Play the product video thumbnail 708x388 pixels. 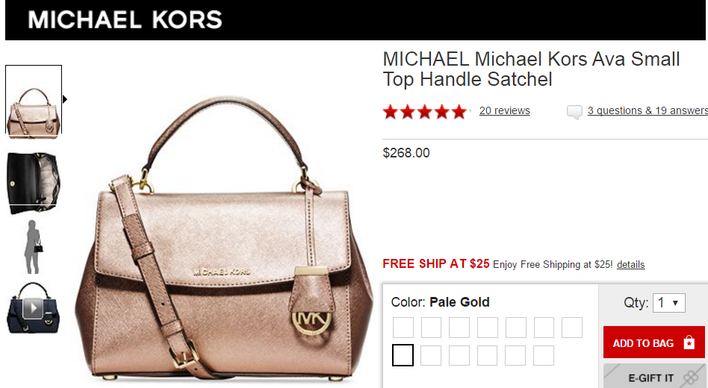pos(33,308)
